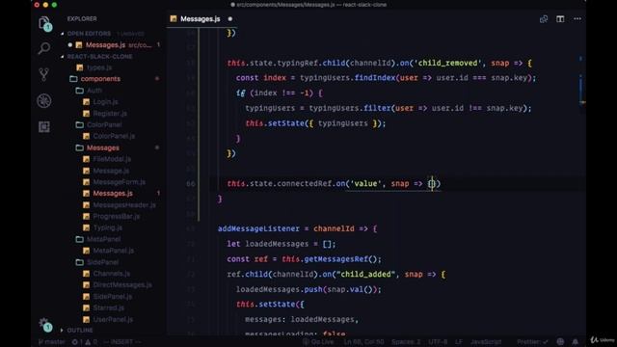Click Go Live in the status bar
The image size is (617, 347).
point(318,342)
